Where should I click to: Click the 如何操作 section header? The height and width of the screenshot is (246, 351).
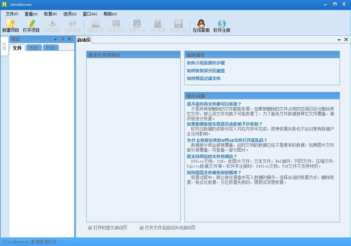click(x=262, y=55)
